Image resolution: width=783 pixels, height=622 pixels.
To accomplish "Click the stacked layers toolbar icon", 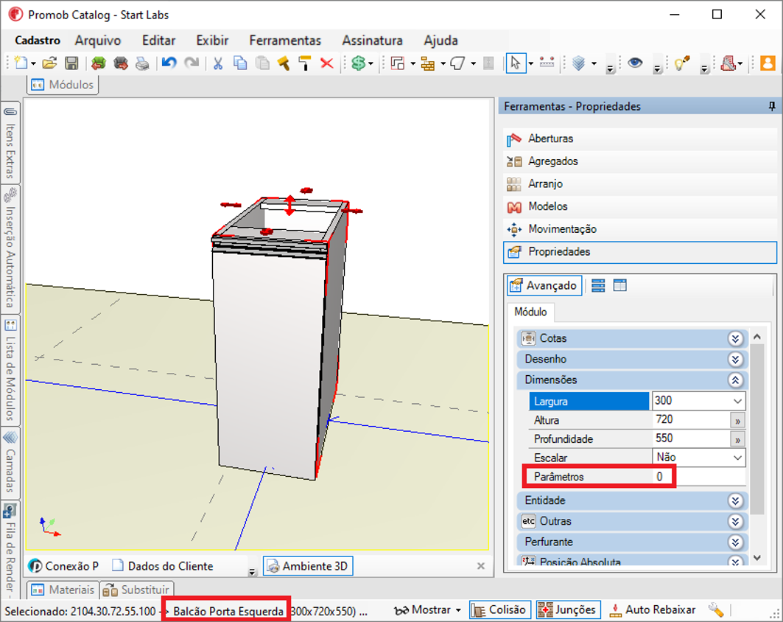I will 578,63.
